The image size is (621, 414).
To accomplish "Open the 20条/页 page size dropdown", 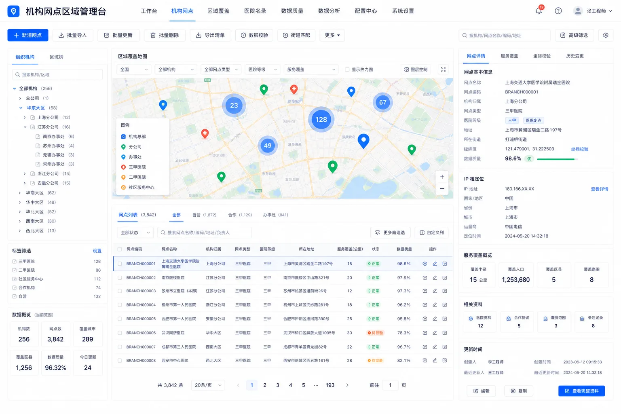I will (208, 385).
